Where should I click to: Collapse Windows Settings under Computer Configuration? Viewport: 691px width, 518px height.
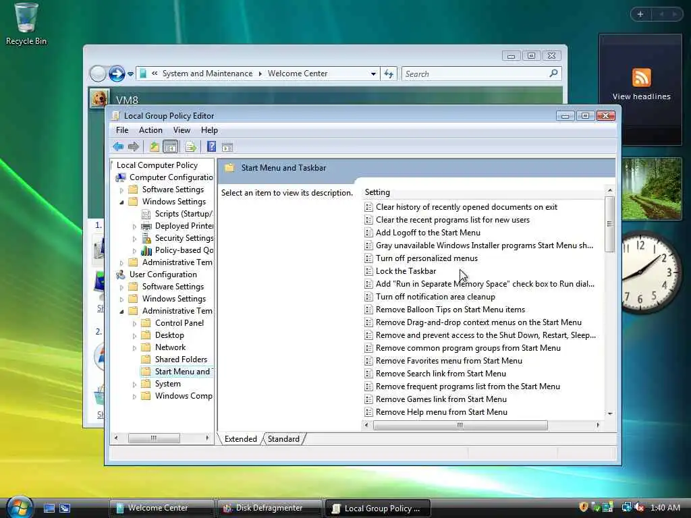[121, 202]
